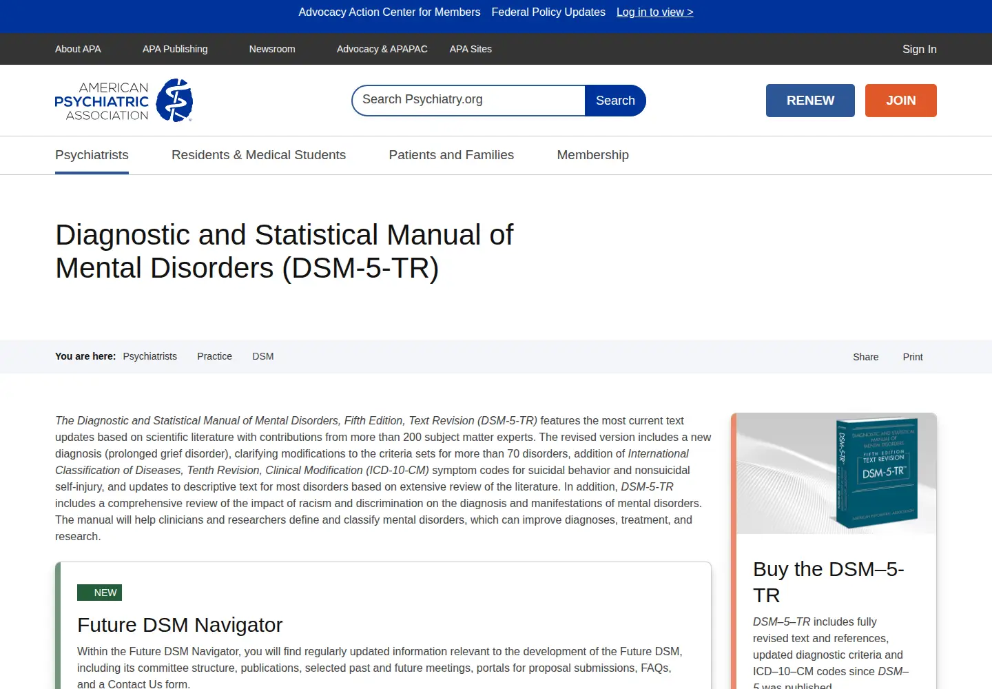Click the 'You are here:' breadcrumb label

85,356
